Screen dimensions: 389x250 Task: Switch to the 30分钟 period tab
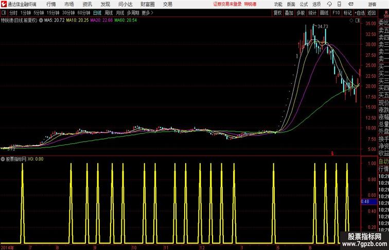[68, 13]
